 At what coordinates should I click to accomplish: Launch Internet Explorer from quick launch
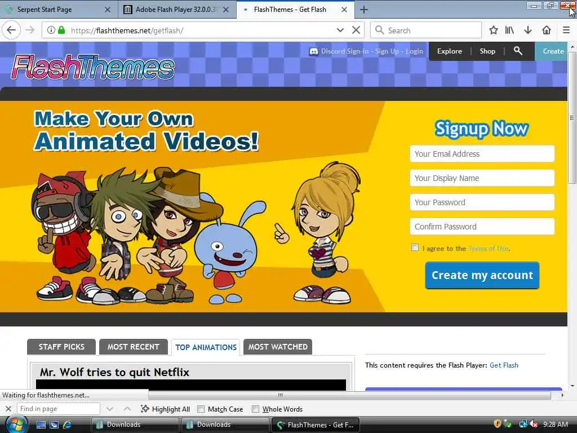(68, 425)
